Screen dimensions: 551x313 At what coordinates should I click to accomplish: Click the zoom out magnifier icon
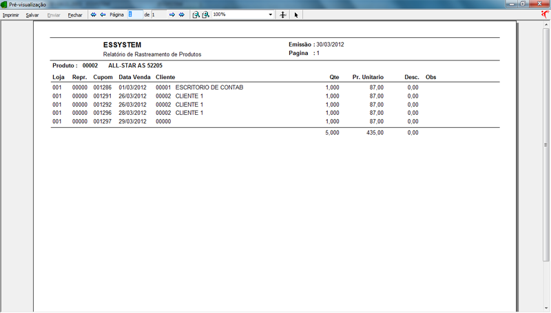point(196,14)
